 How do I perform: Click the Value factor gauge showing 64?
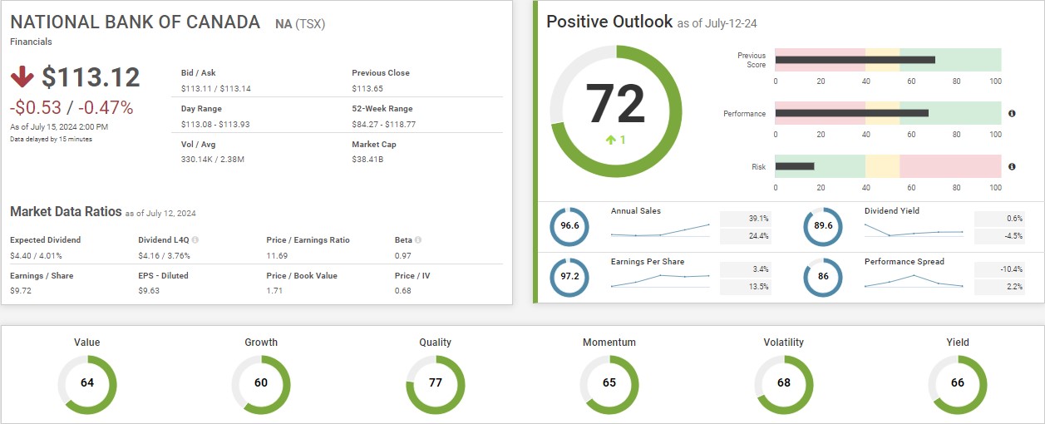point(87,383)
